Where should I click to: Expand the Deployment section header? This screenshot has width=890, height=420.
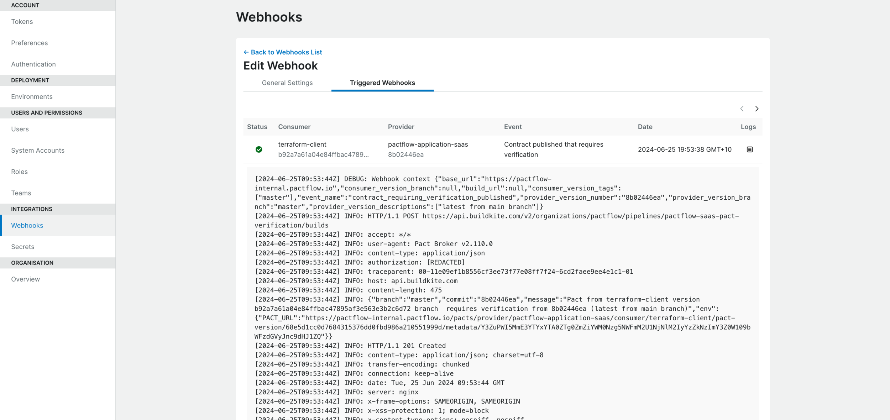point(58,80)
